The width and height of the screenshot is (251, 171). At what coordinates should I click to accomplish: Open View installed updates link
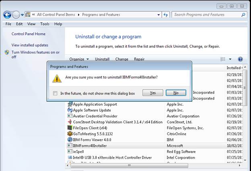click(30, 45)
